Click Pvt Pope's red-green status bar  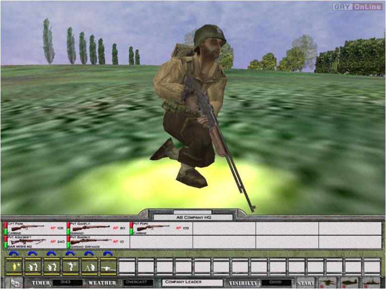pos(132,228)
